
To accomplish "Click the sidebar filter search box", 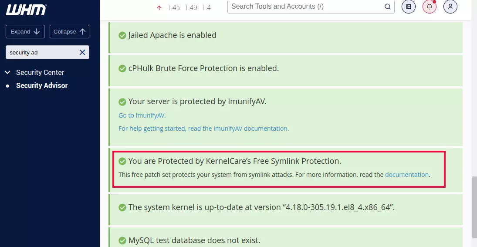I will (41, 52).
